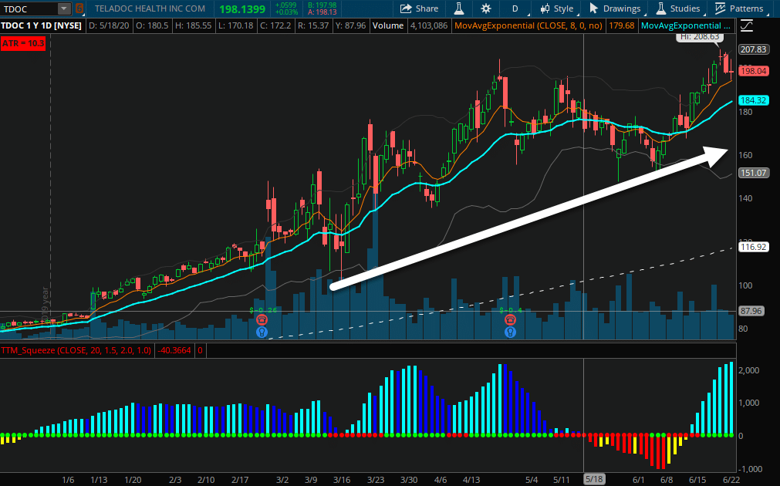Click the orange symbol link number icon

[79, 8]
